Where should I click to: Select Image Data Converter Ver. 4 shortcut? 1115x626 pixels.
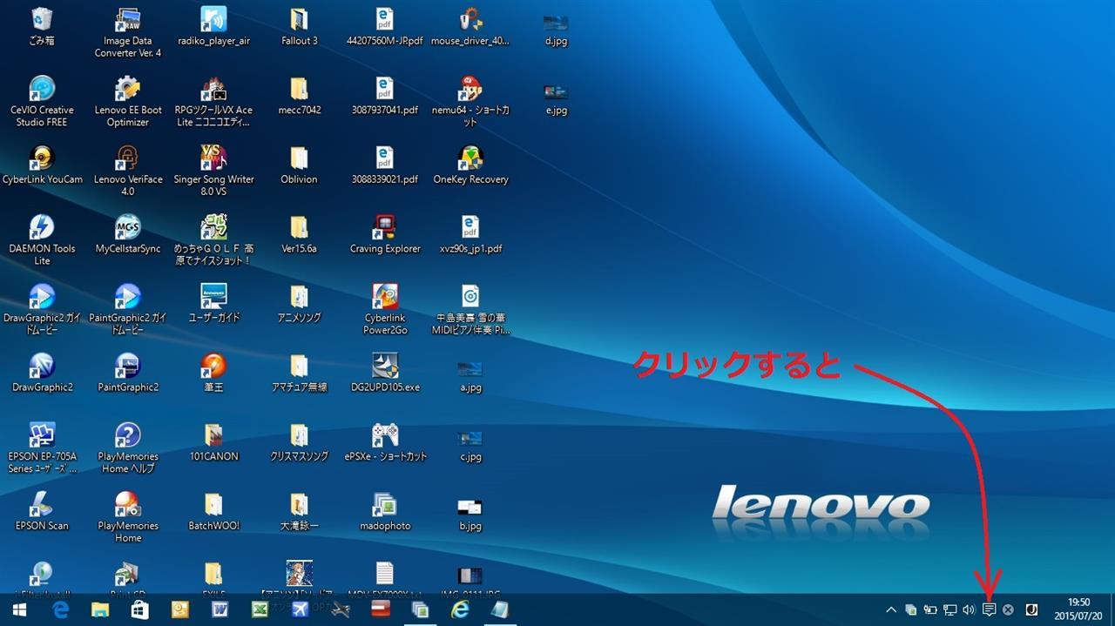point(128,33)
